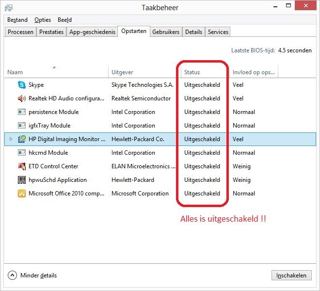Click Normaal impact in hkcmd Module row
Image resolution: width=320 pixels, height=291 pixels.
(244, 153)
